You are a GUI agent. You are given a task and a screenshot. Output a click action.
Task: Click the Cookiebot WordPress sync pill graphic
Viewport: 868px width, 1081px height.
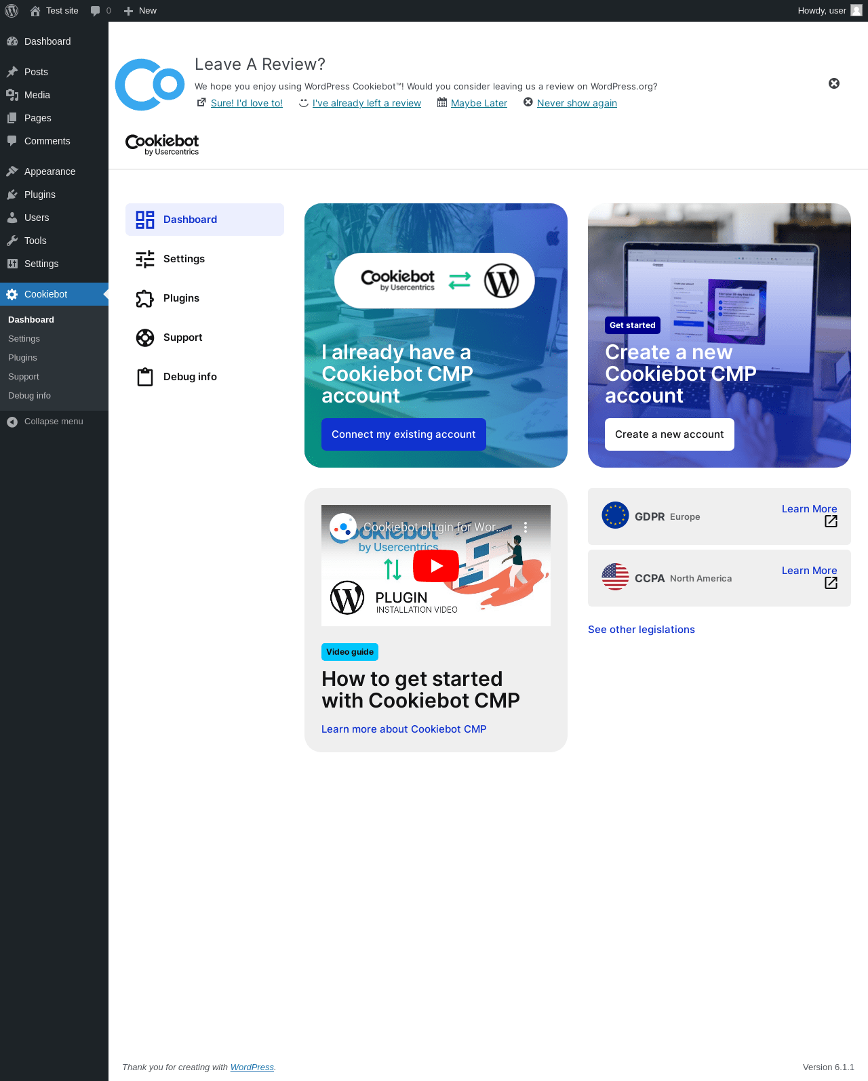point(435,281)
